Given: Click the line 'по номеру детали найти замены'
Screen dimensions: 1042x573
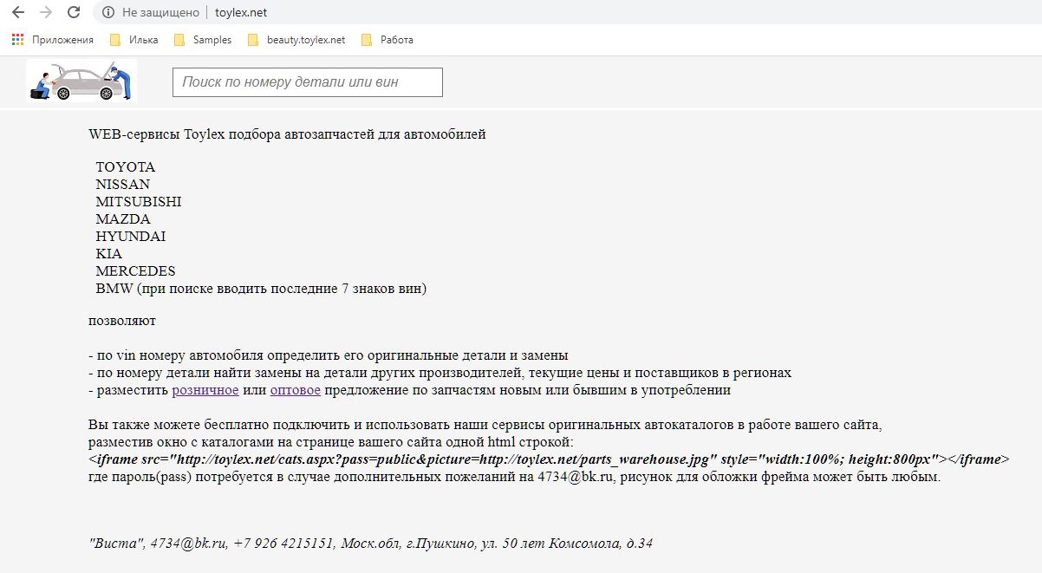Looking at the screenshot, I should click(x=440, y=373).
